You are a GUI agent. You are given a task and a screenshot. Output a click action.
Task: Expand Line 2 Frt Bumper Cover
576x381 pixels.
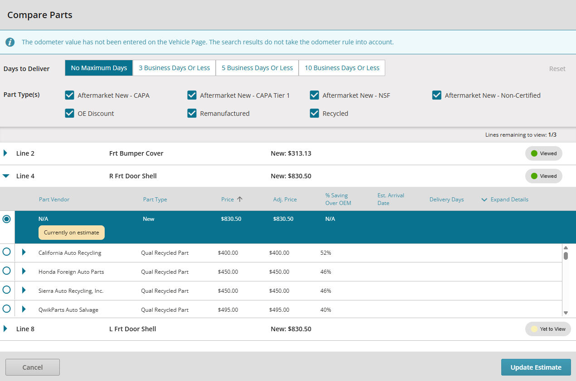coord(5,153)
